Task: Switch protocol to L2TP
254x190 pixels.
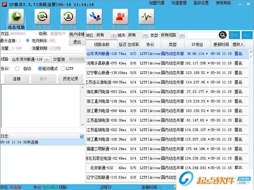Action: point(63,69)
